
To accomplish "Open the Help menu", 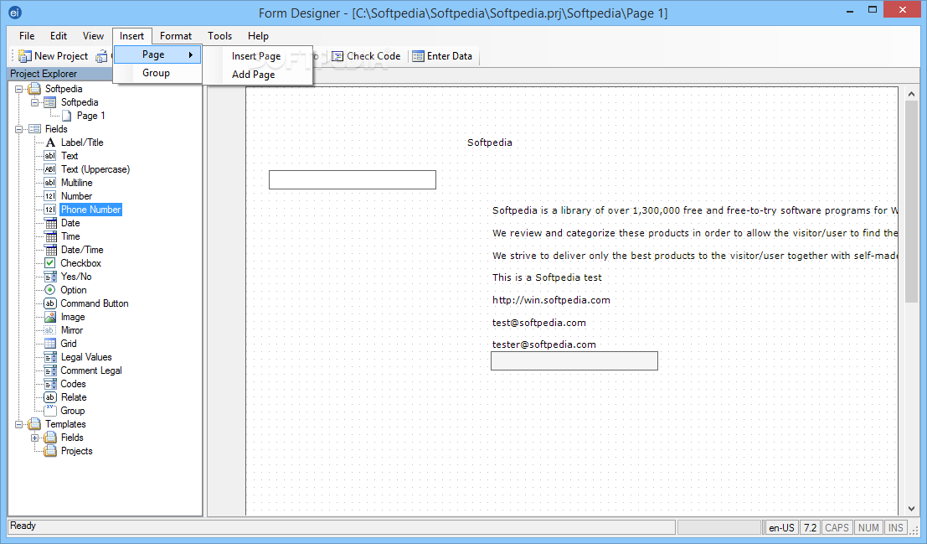I will tap(258, 36).
